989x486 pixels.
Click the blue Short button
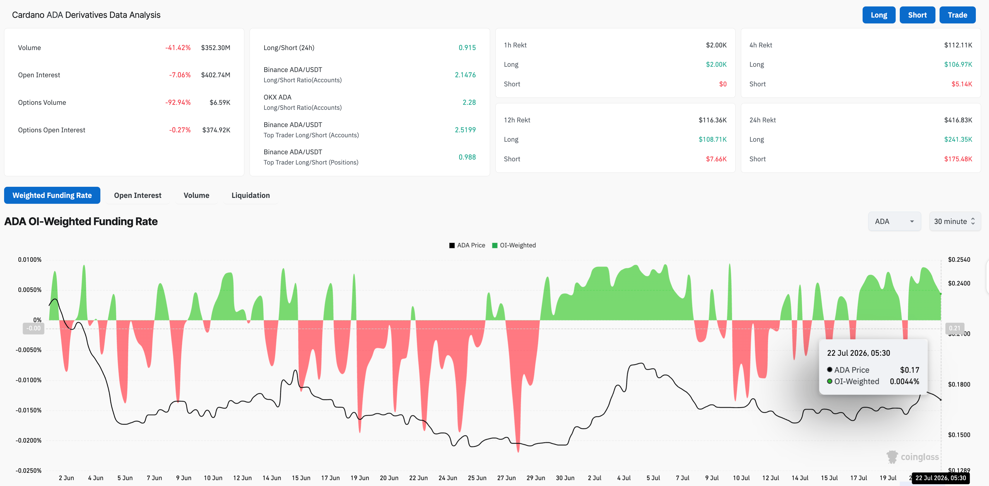917,15
